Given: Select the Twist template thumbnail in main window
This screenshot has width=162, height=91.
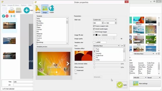Looking at the screenshot, I should coord(138,40).
